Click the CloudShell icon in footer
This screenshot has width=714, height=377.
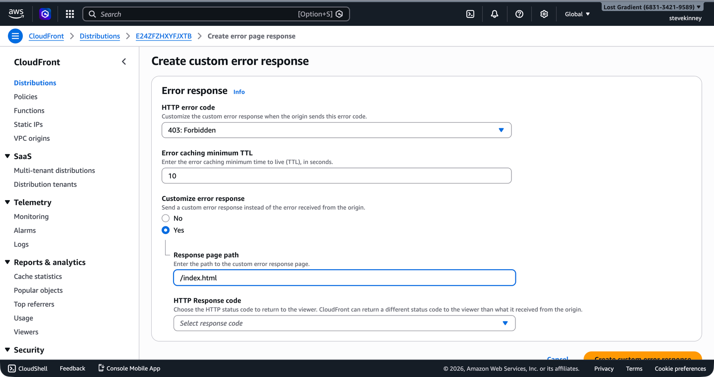click(x=12, y=369)
